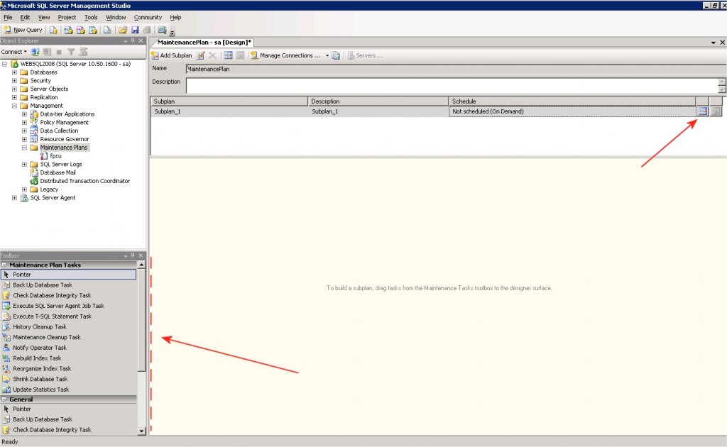Viewport: 727px width, 447px height.
Task: Open the Connect dropdown in Object Explorer
Action: (14, 52)
